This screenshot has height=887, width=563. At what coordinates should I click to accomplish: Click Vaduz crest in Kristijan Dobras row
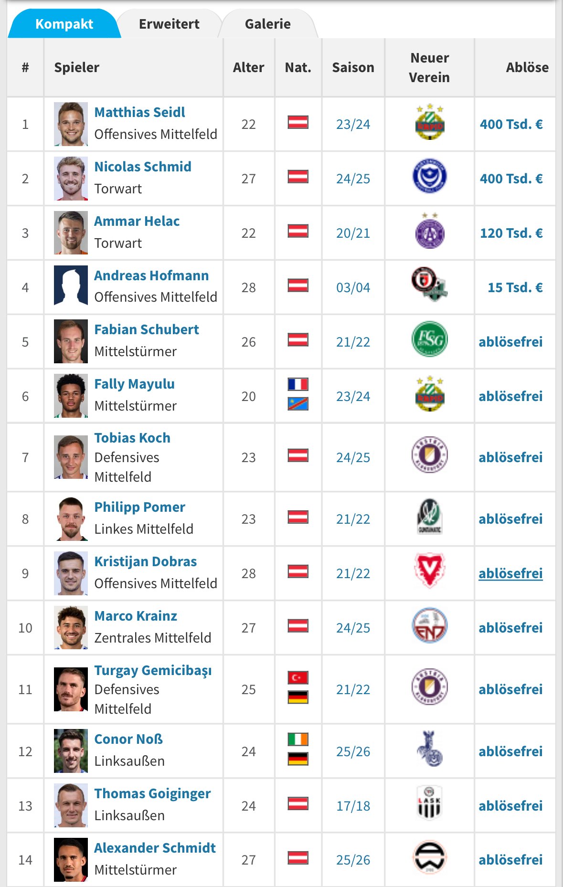[x=429, y=570]
